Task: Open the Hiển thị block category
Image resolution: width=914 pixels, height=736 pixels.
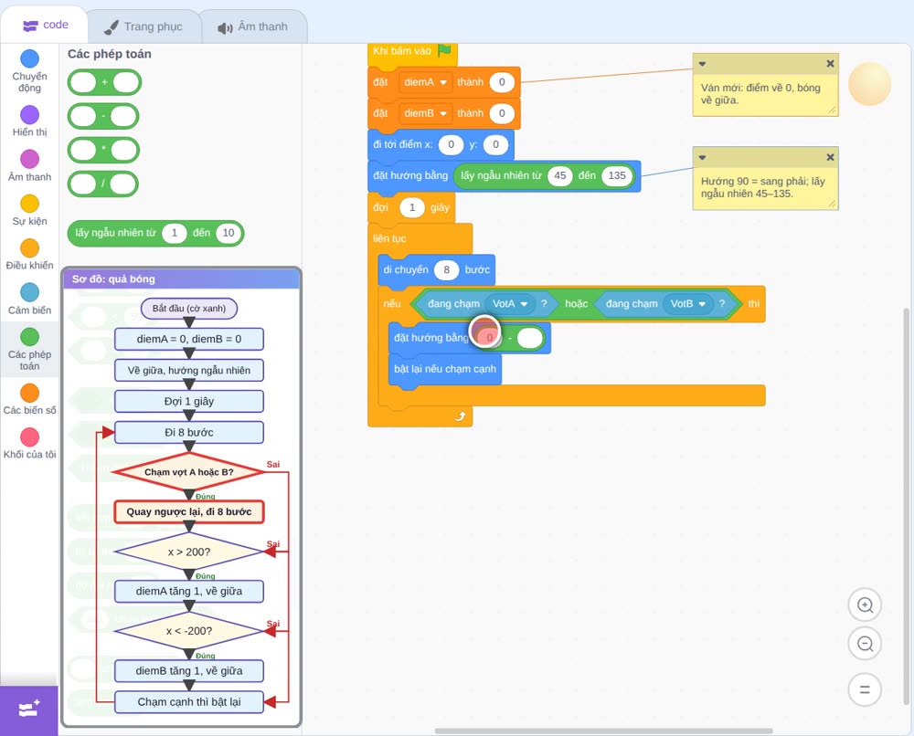Action: click(29, 121)
